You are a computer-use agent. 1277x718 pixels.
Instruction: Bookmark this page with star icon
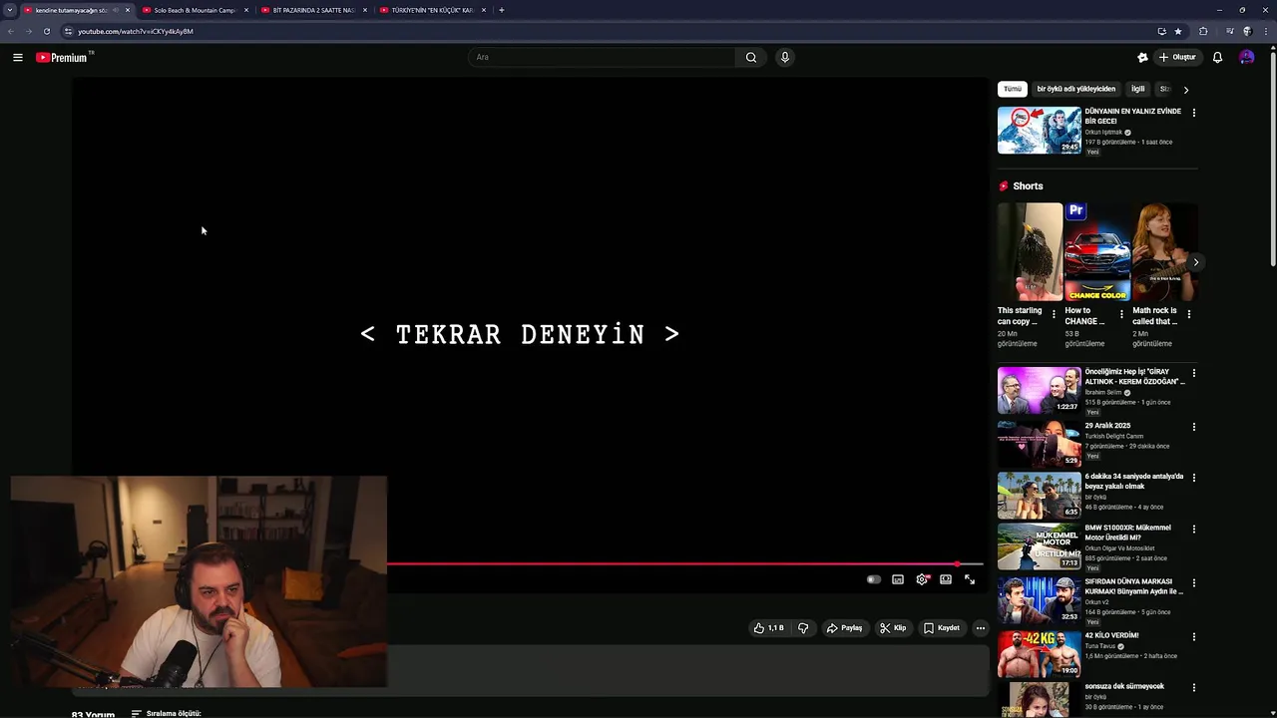point(1178,31)
